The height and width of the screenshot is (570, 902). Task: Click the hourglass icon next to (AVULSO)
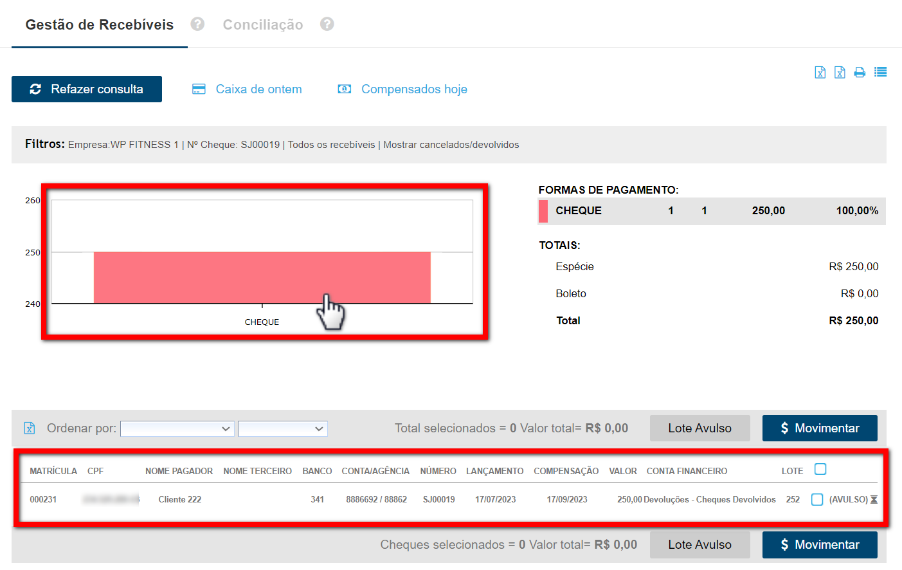click(x=874, y=500)
